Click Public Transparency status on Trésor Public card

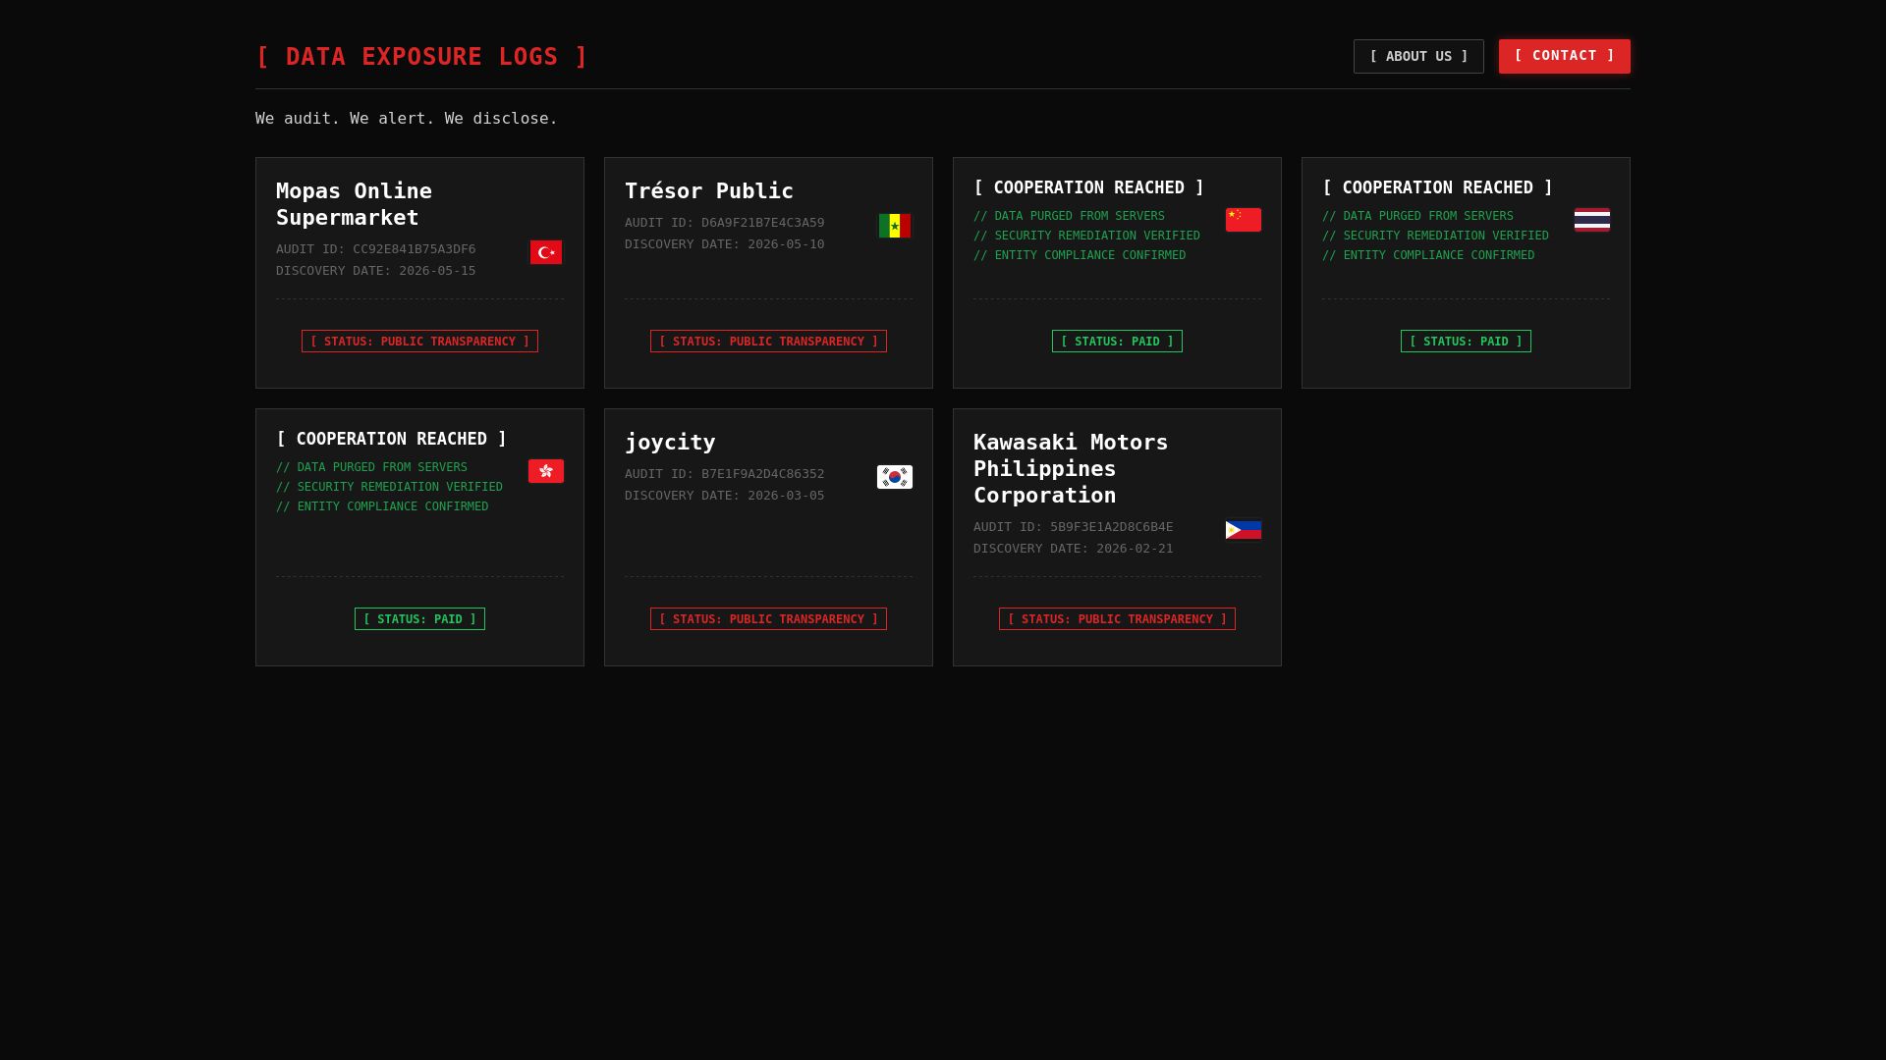pos(768,342)
